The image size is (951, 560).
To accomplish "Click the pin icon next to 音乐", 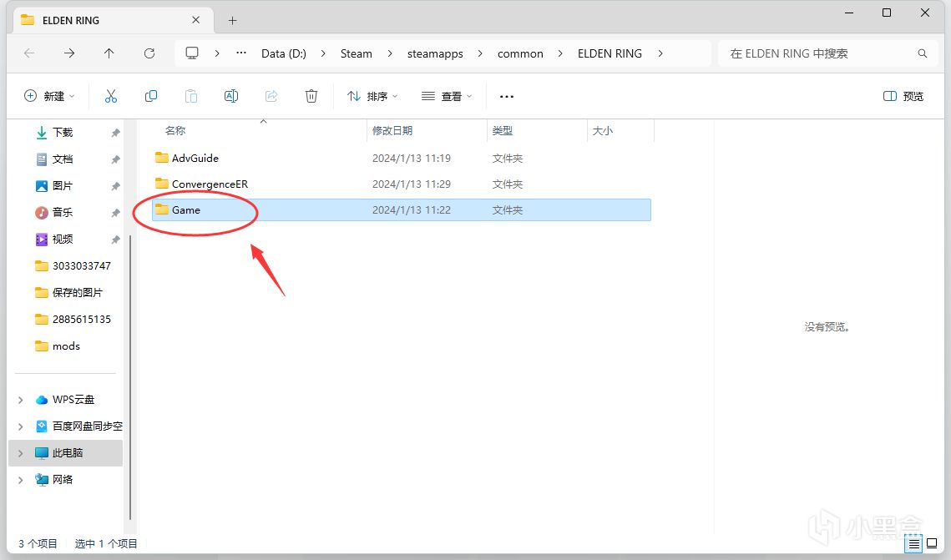I will [x=115, y=213].
